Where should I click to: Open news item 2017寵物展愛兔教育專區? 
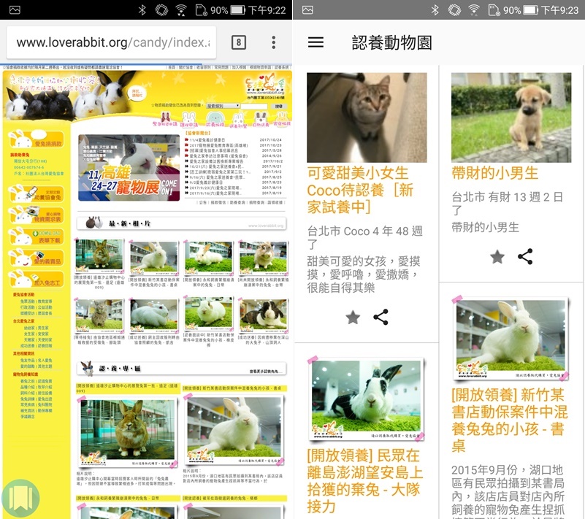coord(218,145)
